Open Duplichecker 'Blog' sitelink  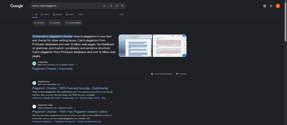coord(103,98)
